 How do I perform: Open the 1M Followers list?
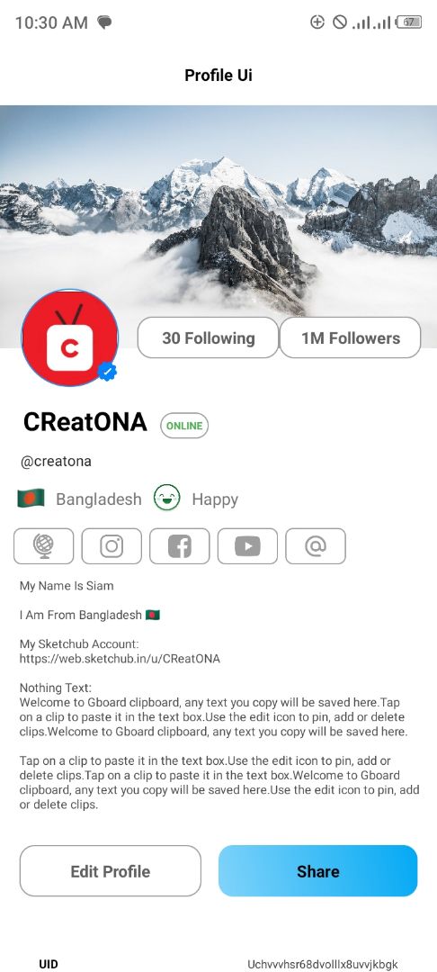[351, 337]
